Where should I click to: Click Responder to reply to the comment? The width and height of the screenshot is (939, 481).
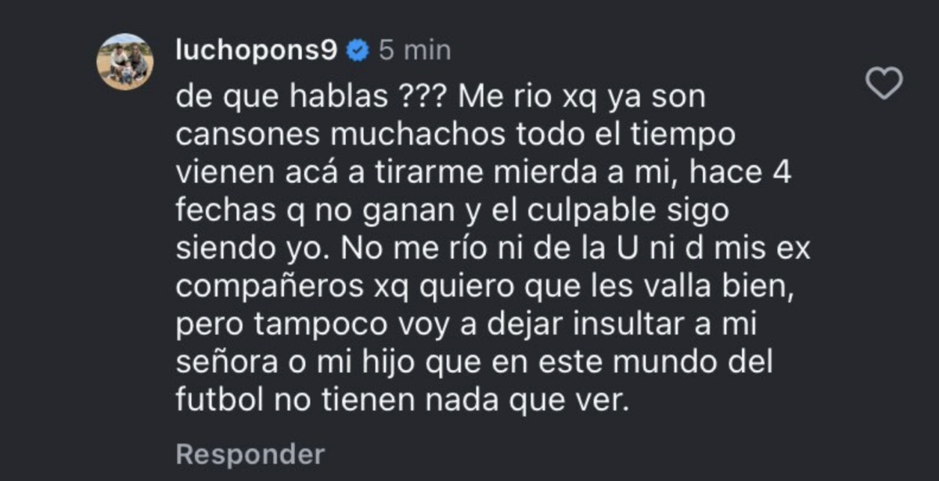pos(250,454)
